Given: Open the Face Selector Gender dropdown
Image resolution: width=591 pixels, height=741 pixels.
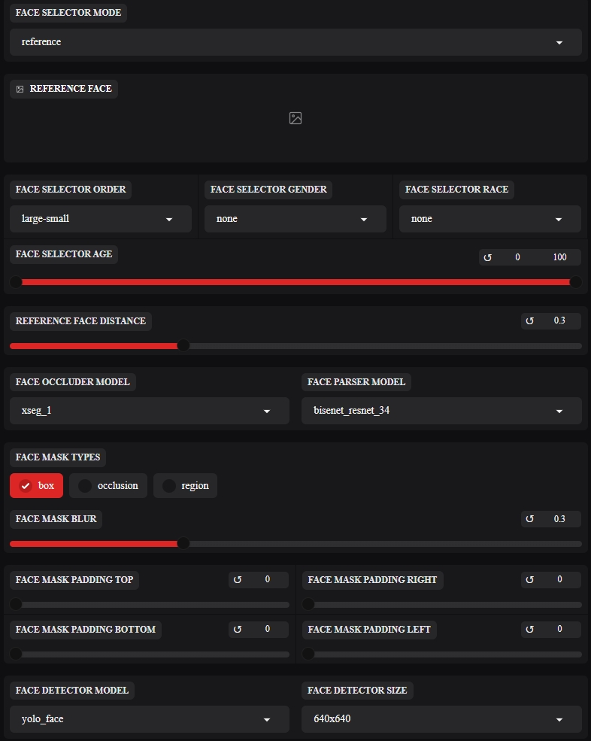Looking at the screenshot, I should (x=295, y=219).
